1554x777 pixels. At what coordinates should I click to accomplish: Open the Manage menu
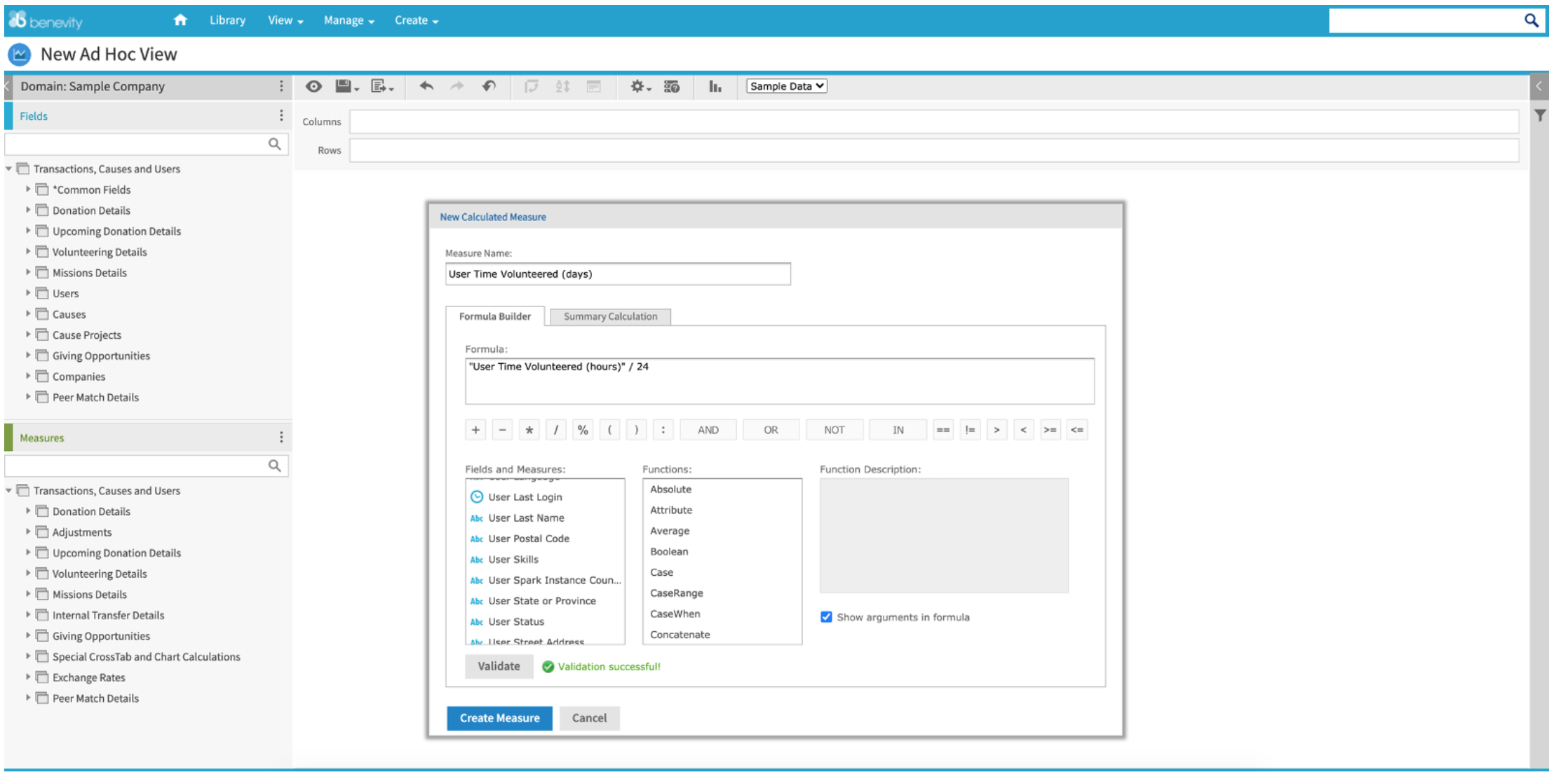349,20
